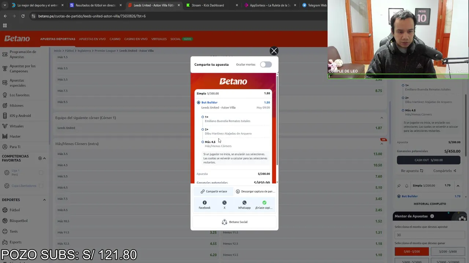Open Programación de Apuestas in sidebar
The image size is (469, 263).
coord(23,54)
